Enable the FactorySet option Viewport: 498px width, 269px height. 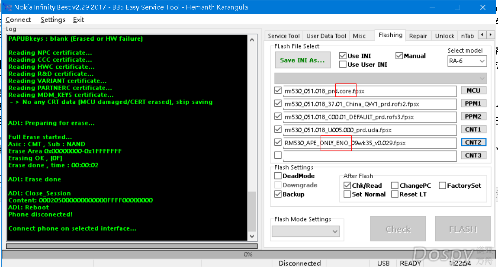[x=443, y=186]
